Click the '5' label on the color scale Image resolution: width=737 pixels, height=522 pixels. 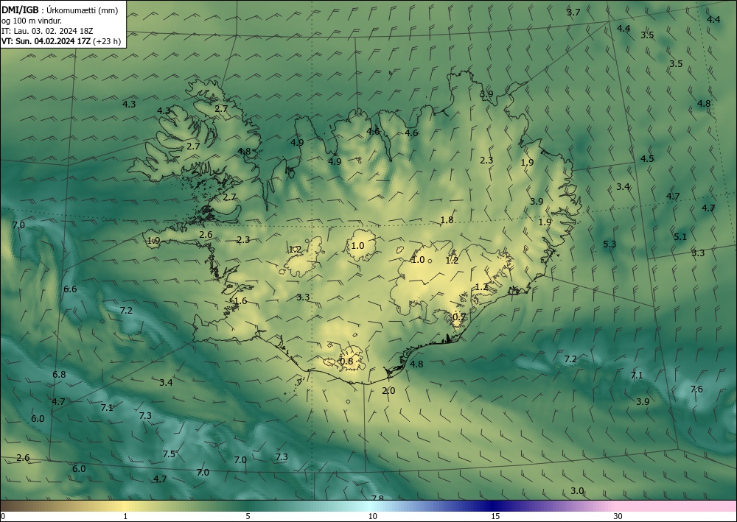(x=248, y=516)
